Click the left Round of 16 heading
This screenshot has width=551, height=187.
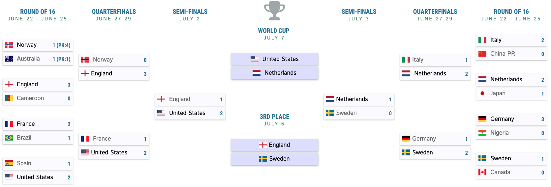click(38, 12)
